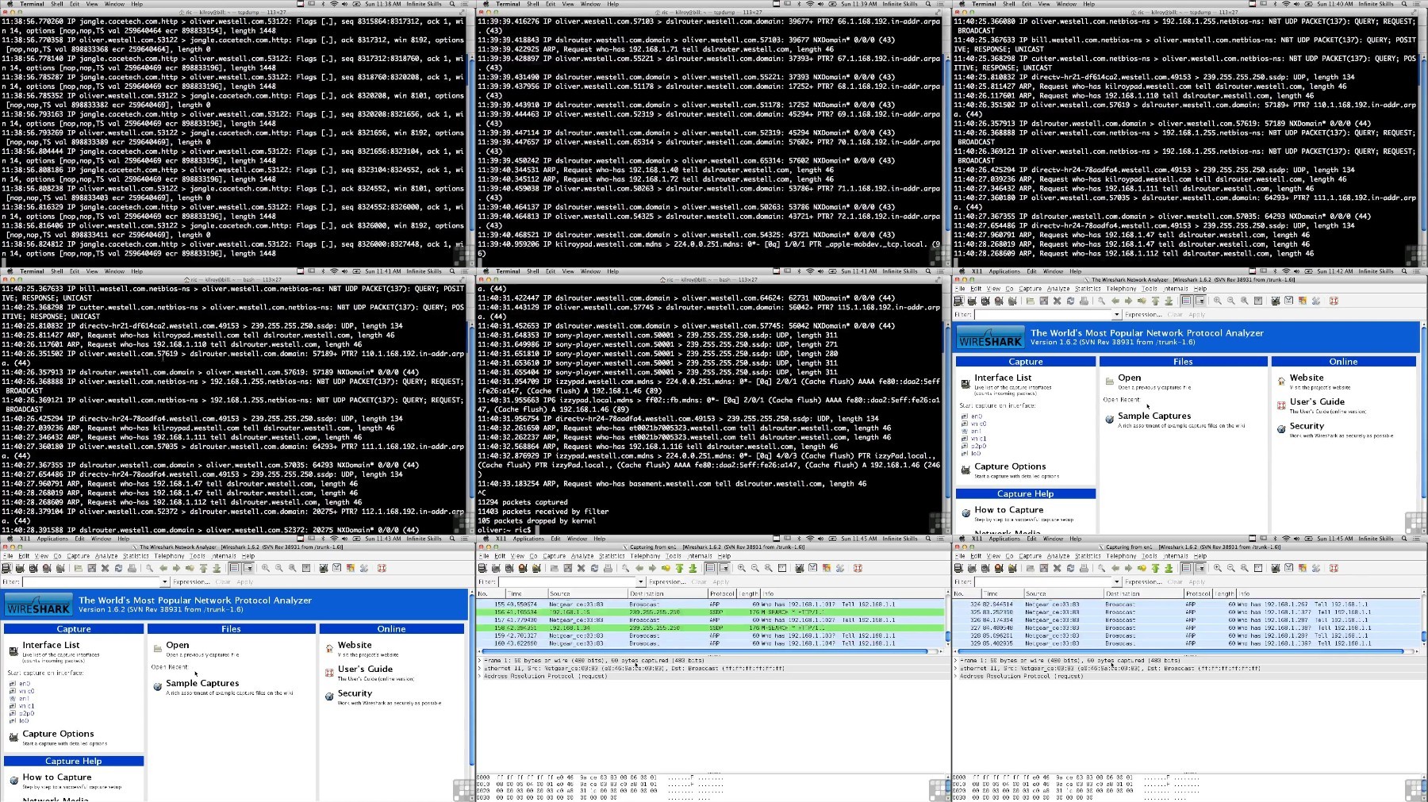The width and height of the screenshot is (1428, 802).
Task: Click the Website house icon in the 11:42 AM Wireshark window
Action: point(1281,381)
